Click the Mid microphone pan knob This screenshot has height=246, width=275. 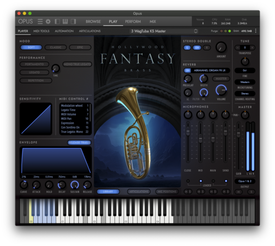(x=200, y=114)
